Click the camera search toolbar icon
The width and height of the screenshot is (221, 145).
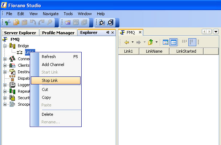[x=102, y=22]
